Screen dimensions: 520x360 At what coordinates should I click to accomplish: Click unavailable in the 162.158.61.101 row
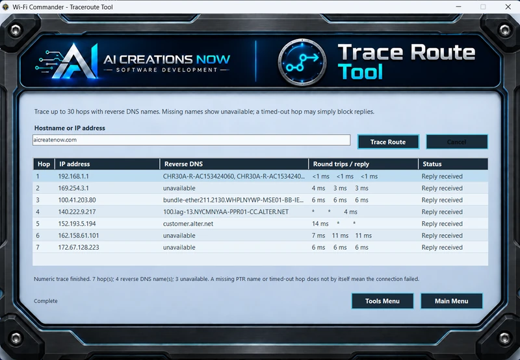[179, 235]
